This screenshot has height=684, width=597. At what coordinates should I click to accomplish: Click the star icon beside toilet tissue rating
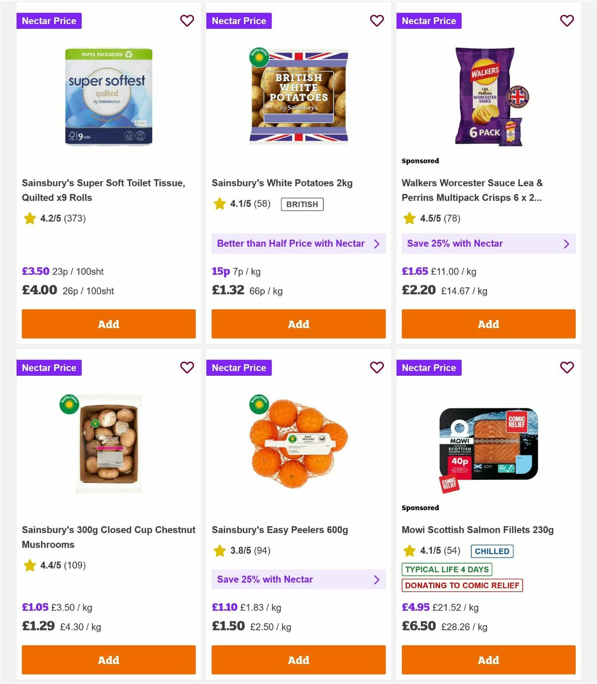[29, 219]
